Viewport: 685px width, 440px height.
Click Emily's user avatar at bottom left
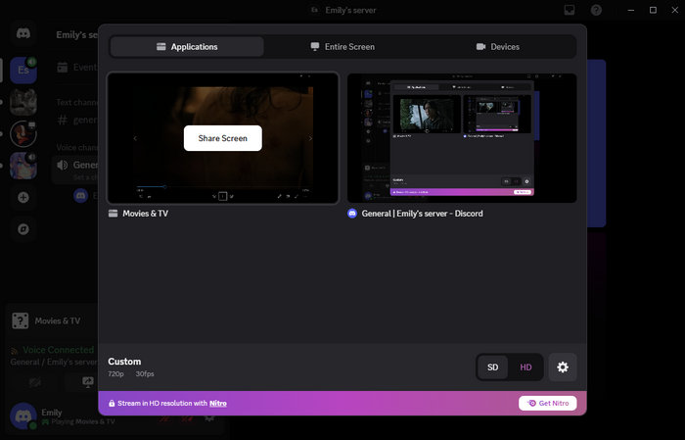[23, 416]
